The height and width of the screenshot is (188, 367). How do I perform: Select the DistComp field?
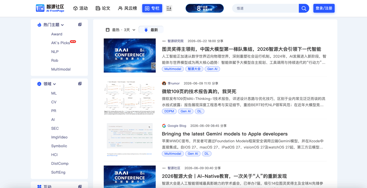[x=60, y=163]
